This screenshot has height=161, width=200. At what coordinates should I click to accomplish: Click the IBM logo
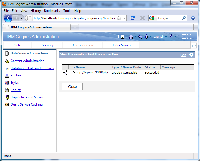click(x=187, y=37)
